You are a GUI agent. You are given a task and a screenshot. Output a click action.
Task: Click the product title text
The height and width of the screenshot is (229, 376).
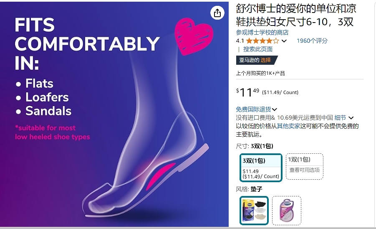296,15
